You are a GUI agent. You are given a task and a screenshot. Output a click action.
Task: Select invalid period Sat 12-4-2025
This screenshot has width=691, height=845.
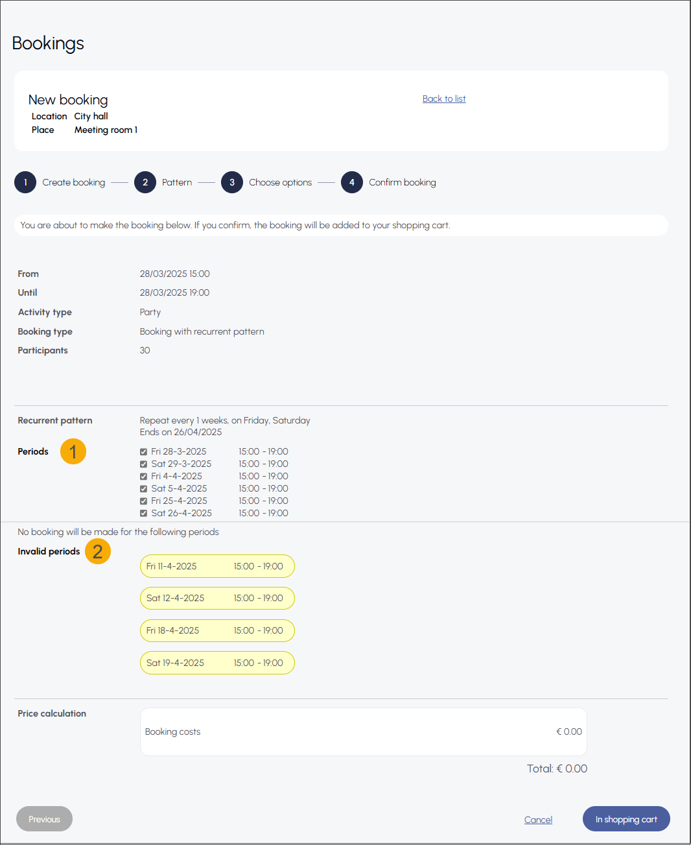point(217,598)
